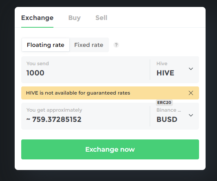This screenshot has height=181, width=217.
Task: Open the rate type help question icon
Action: pyautogui.click(x=116, y=45)
